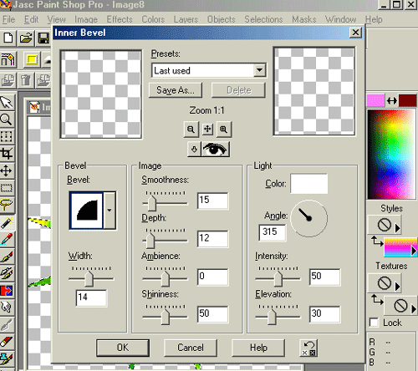The image size is (418, 371).
Task: Toggle the eye proof preview button
Action: [x=215, y=149]
